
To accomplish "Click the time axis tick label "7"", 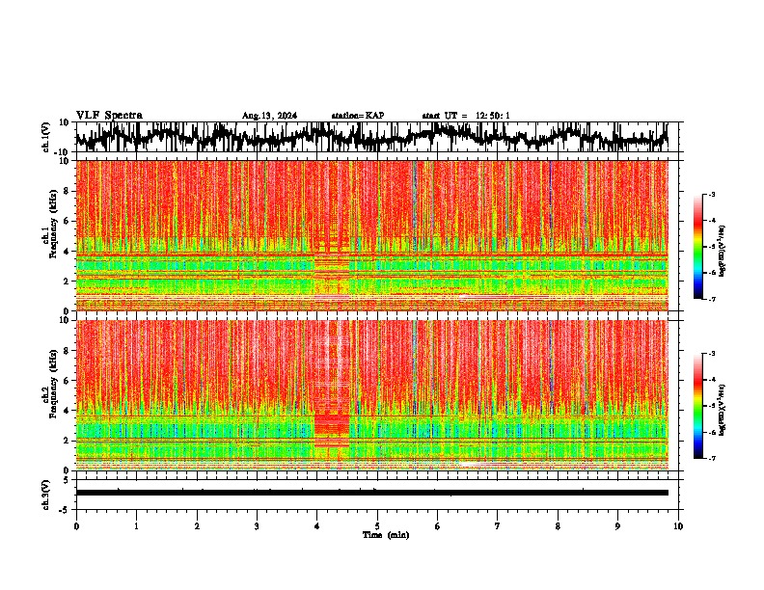I will 498,526.
